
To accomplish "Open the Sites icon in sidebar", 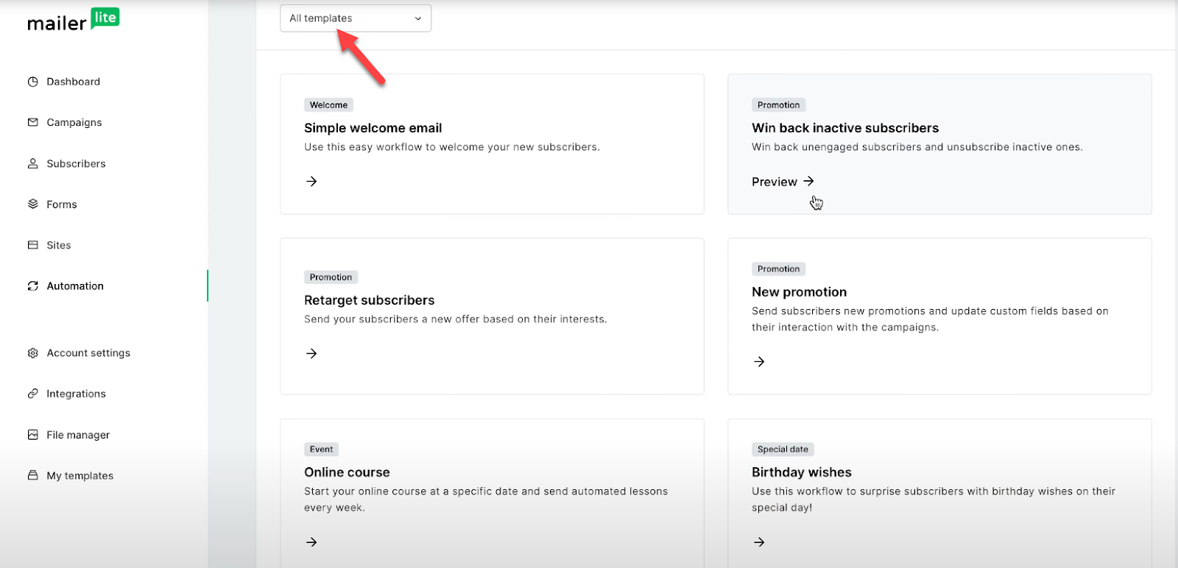I will (x=32, y=245).
